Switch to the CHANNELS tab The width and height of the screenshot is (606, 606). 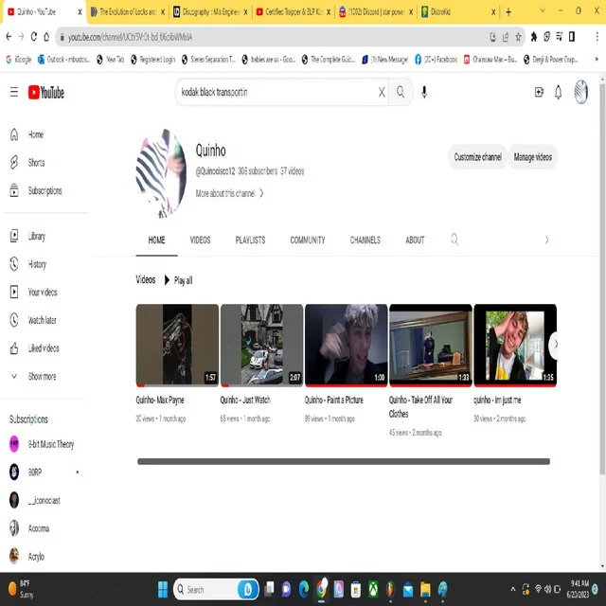365,240
